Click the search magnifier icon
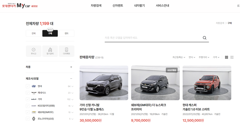Image resolution: width=240 pixels, height=123 pixels. tap(205, 38)
